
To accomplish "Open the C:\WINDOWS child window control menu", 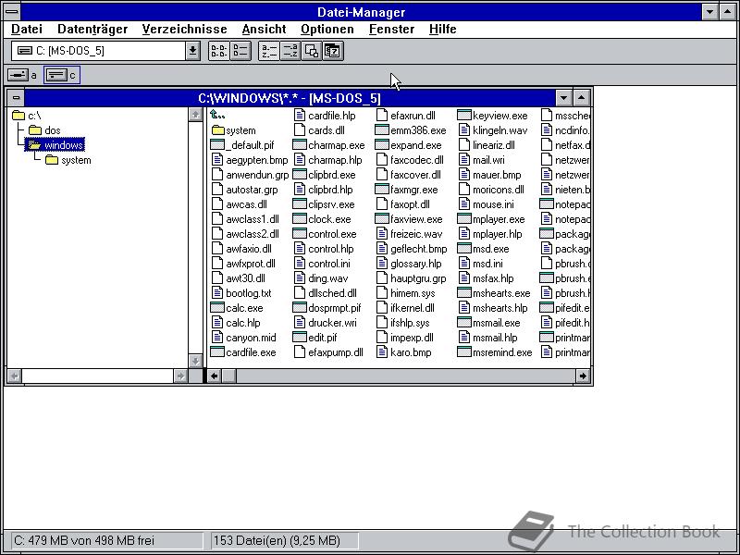I will (x=16, y=98).
